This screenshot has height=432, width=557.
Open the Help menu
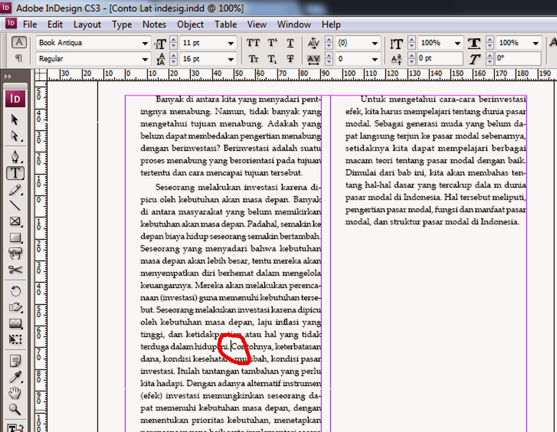(331, 24)
